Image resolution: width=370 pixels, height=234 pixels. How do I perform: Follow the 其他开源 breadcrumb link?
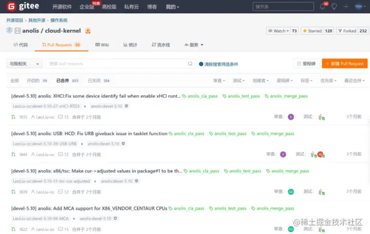click(x=37, y=20)
